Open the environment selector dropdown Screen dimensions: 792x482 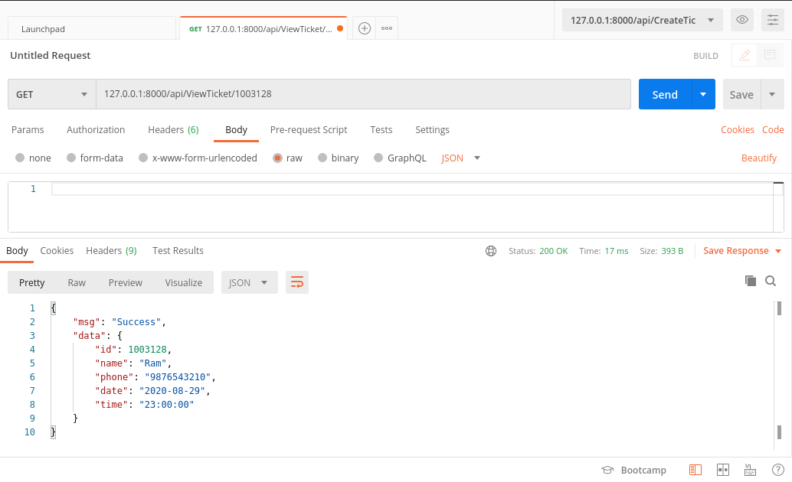tap(642, 20)
